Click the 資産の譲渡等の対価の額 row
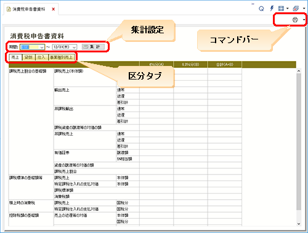This screenshot has height=233, width=308. coord(74,165)
